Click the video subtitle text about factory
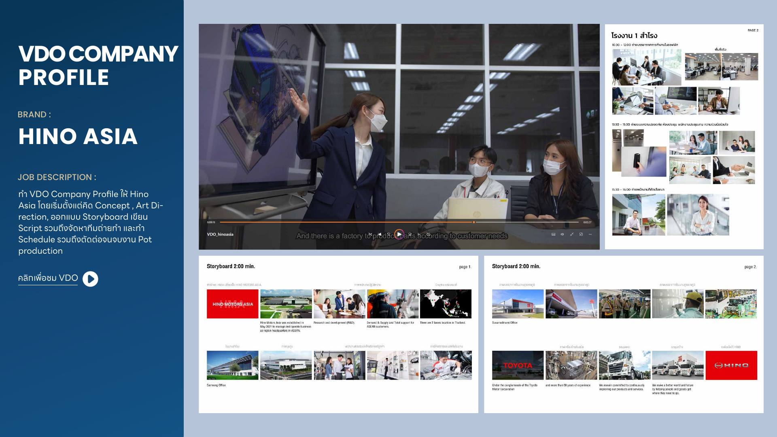This screenshot has width=777, height=437. tap(402, 236)
